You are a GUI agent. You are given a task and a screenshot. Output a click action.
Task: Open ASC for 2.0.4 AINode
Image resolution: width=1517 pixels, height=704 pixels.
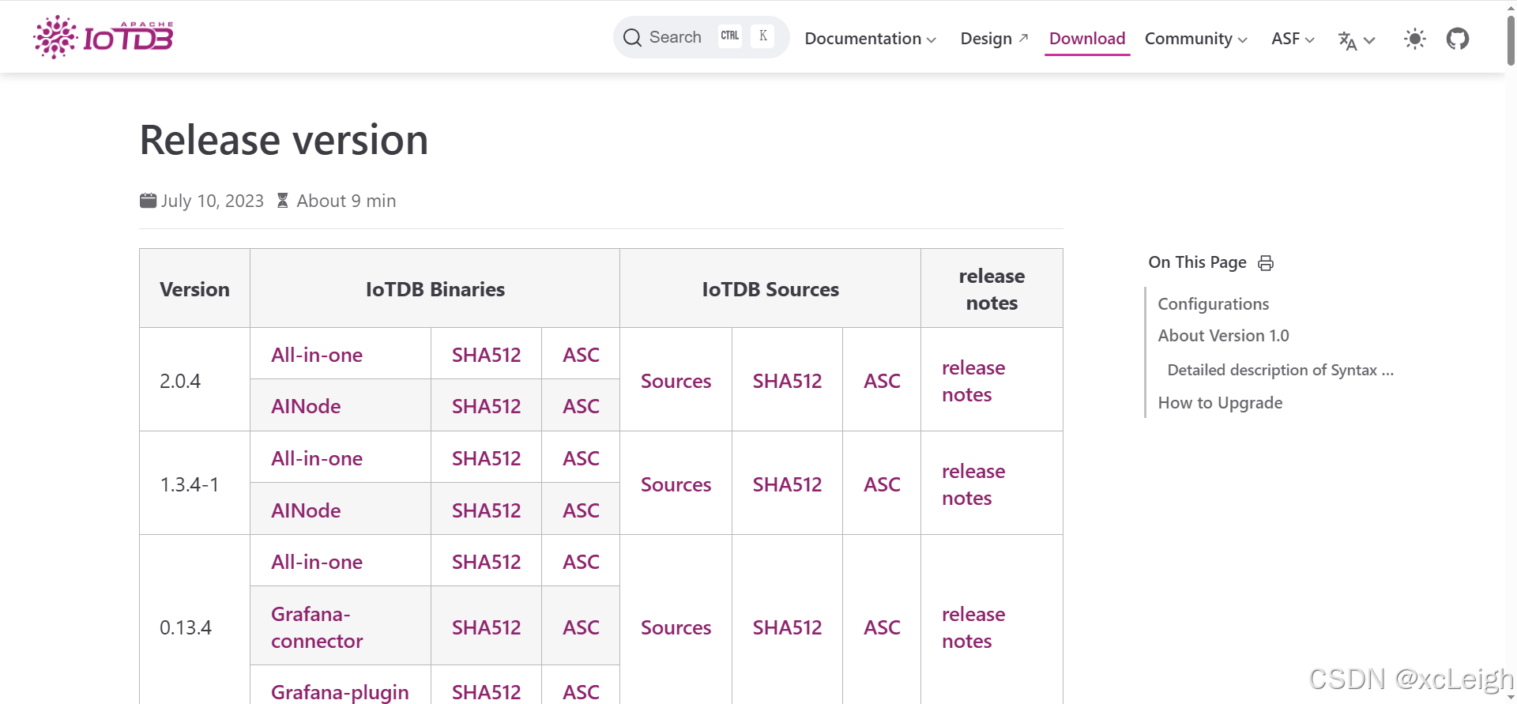point(581,406)
